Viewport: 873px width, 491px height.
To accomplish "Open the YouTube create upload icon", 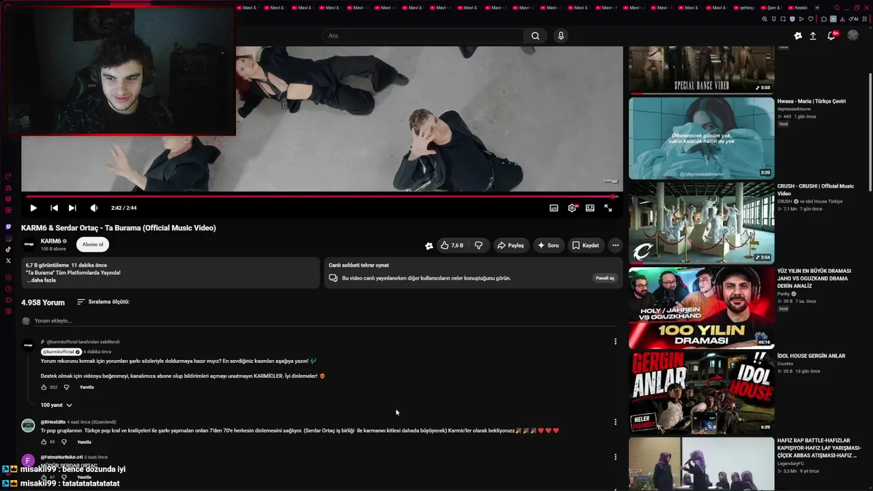I will tap(813, 36).
